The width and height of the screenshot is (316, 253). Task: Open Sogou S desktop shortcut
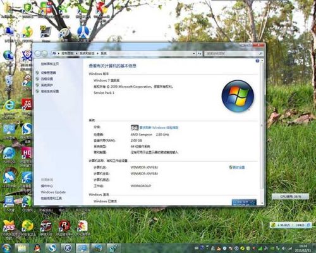[x=27, y=128]
